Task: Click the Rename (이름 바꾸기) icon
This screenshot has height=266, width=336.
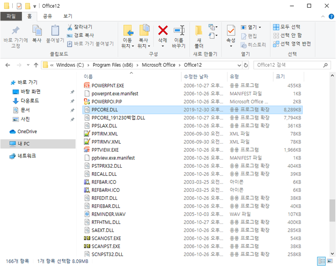Action: (x=178, y=31)
